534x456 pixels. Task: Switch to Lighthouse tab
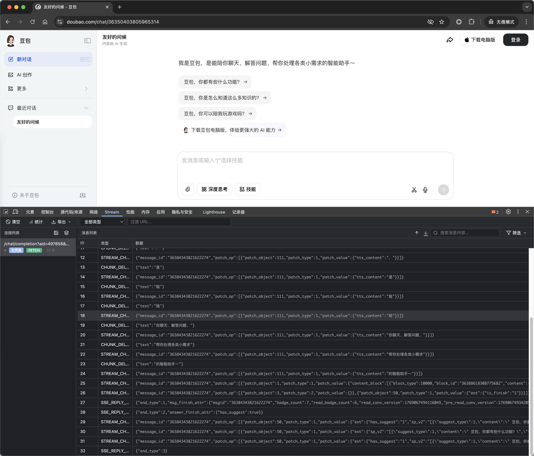[214, 212]
